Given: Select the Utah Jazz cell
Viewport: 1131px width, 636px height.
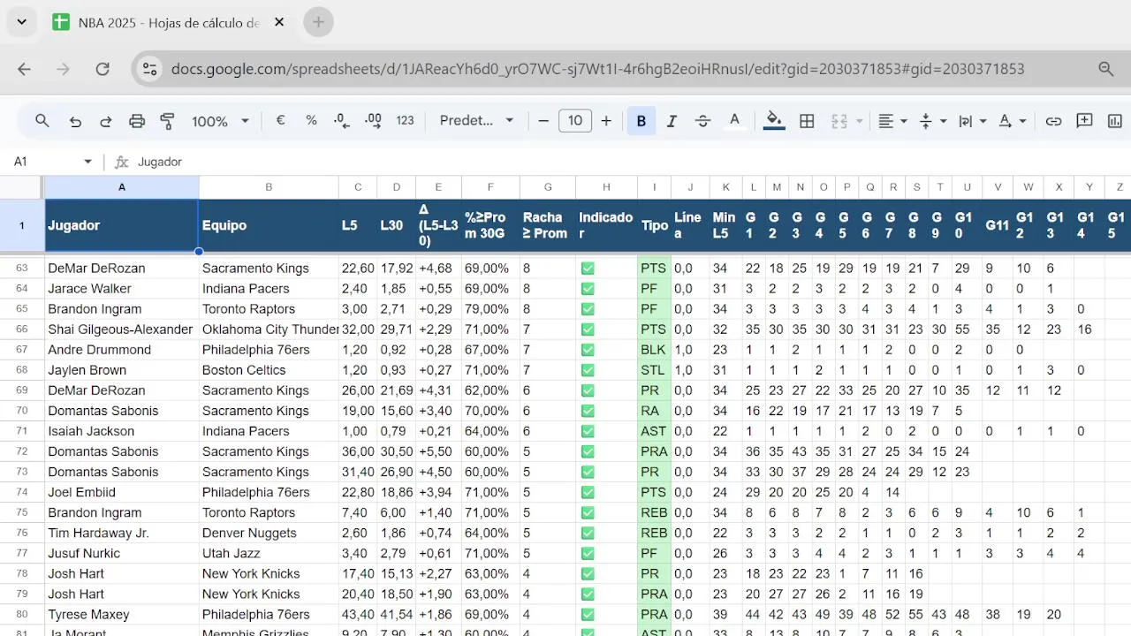Looking at the screenshot, I should tap(269, 553).
